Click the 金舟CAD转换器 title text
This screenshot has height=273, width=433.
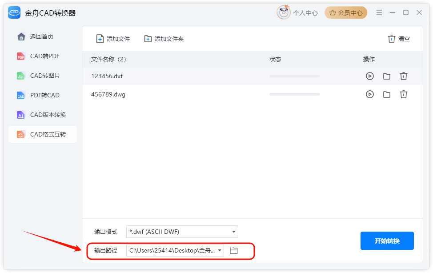coord(50,13)
